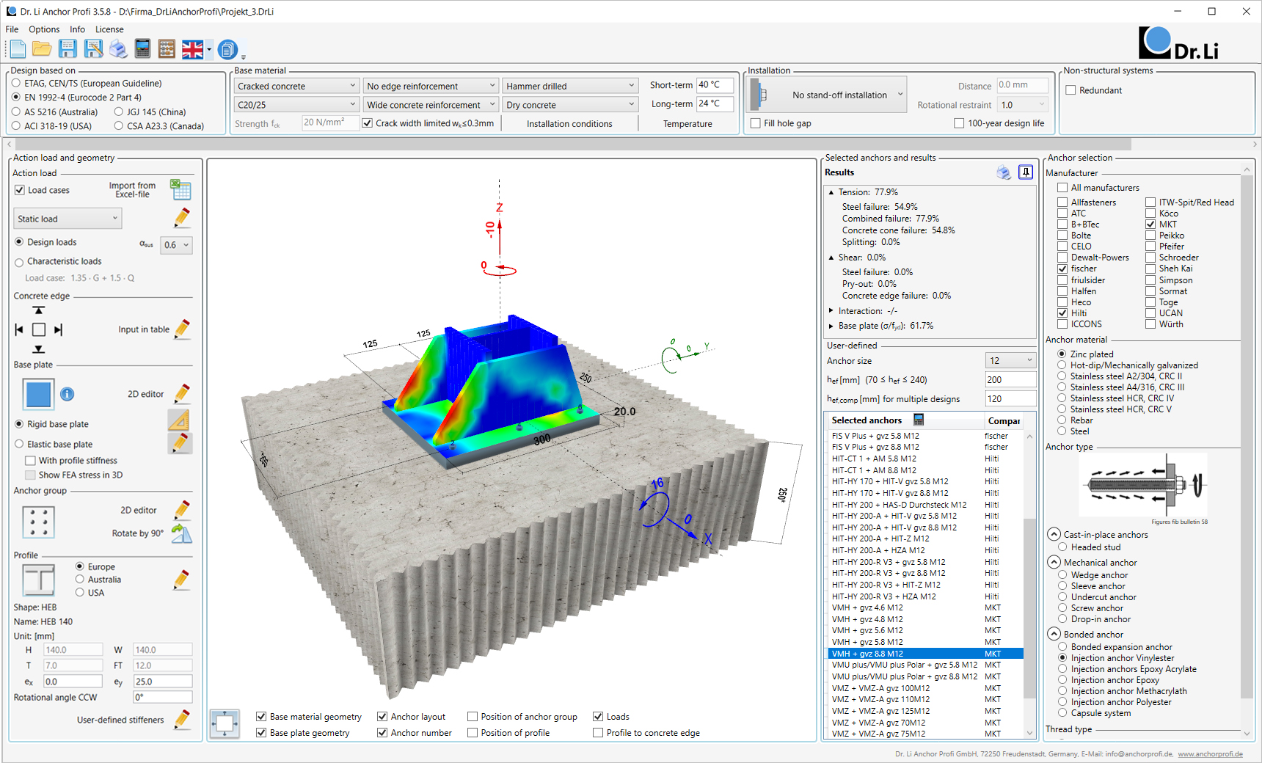The width and height of the screenshot is (1262, 763).
Task: Open the License menu
Action: (109, 29)
